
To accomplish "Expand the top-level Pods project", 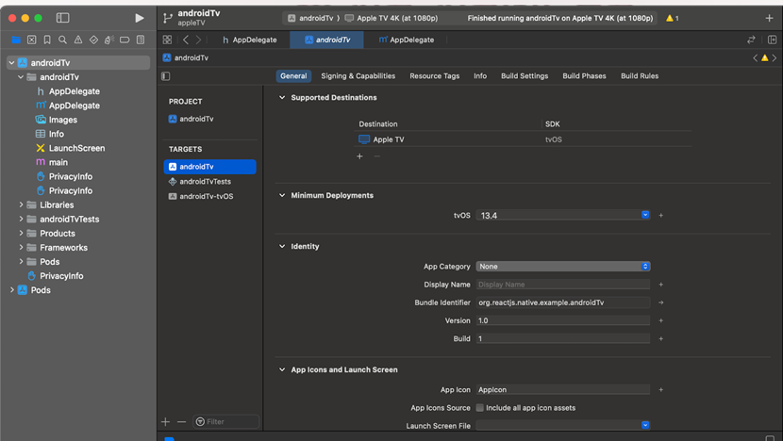I will 12,290.
